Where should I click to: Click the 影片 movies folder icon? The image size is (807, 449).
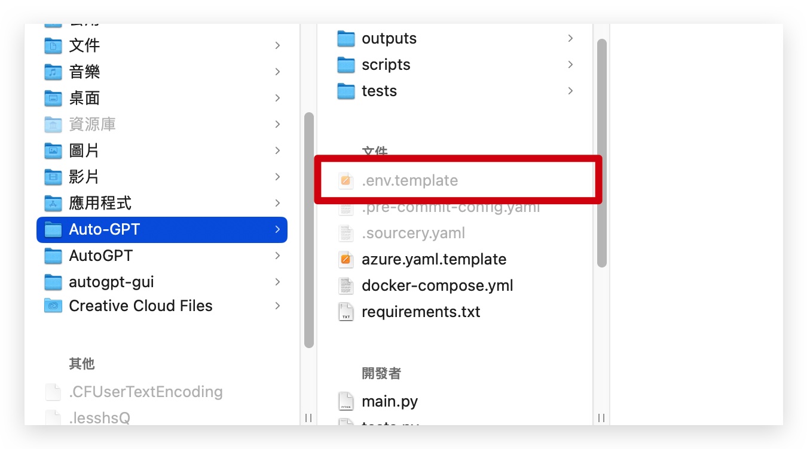(x=53, y=177)
